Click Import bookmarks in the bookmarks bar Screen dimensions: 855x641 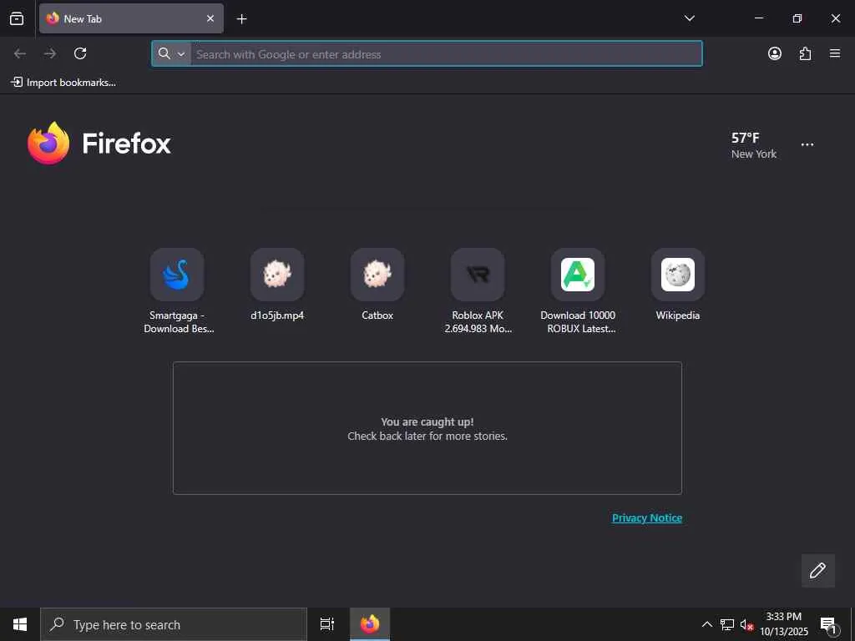63,83
